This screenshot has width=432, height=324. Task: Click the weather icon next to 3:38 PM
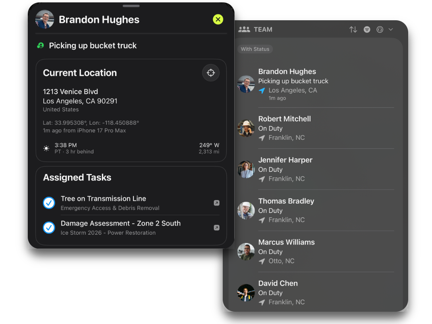tap(46, 148)
